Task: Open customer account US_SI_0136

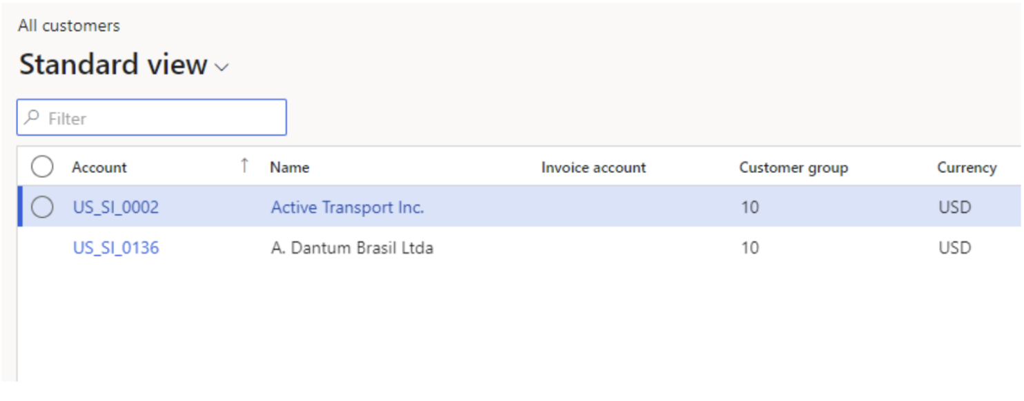Action: coord(116,248)
